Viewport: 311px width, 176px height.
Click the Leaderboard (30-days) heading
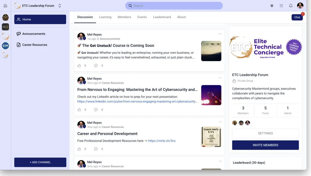pos(249,163)
